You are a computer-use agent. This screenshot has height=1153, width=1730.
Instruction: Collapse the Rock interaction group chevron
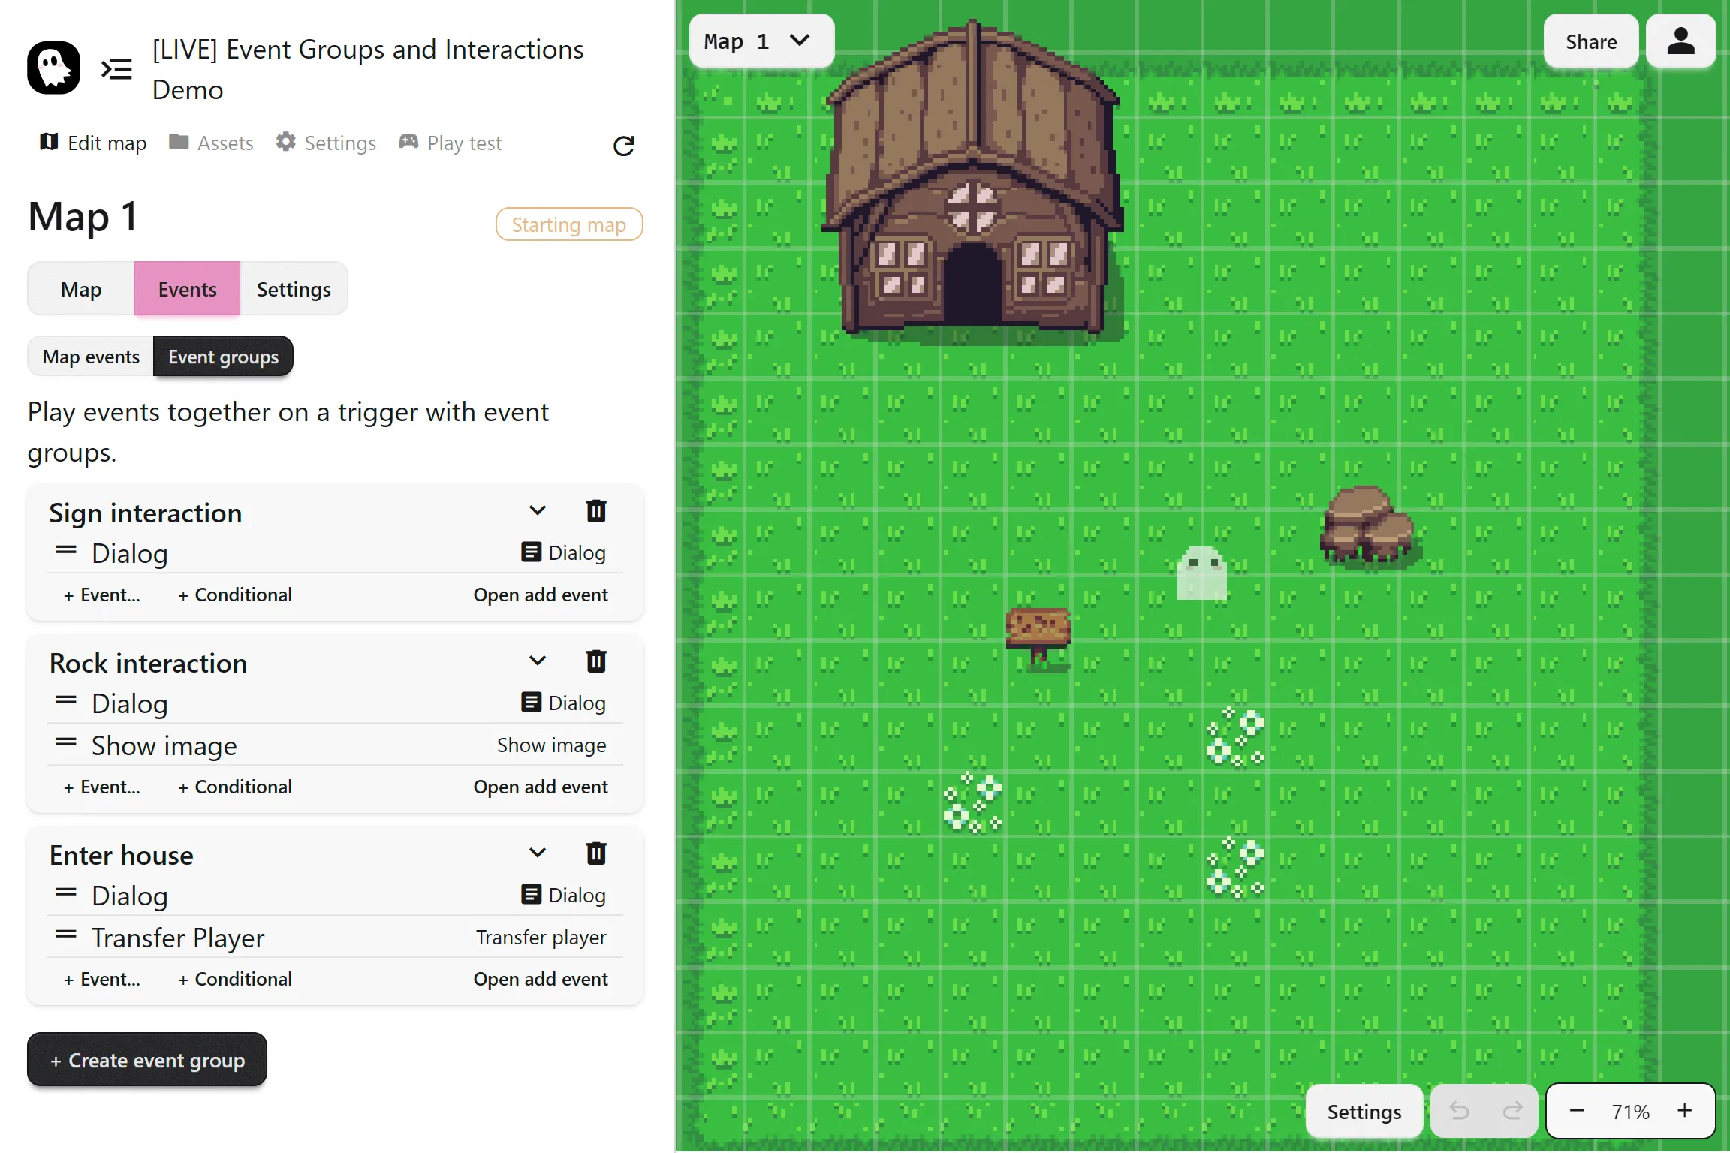tap(538, 661)
